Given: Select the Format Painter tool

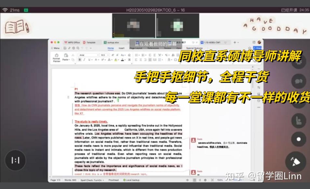Looking at the screenshot, I should click(x=57, y=57).
